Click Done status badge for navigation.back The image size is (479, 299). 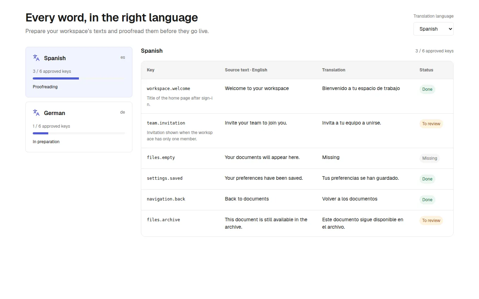coord(427,200)
